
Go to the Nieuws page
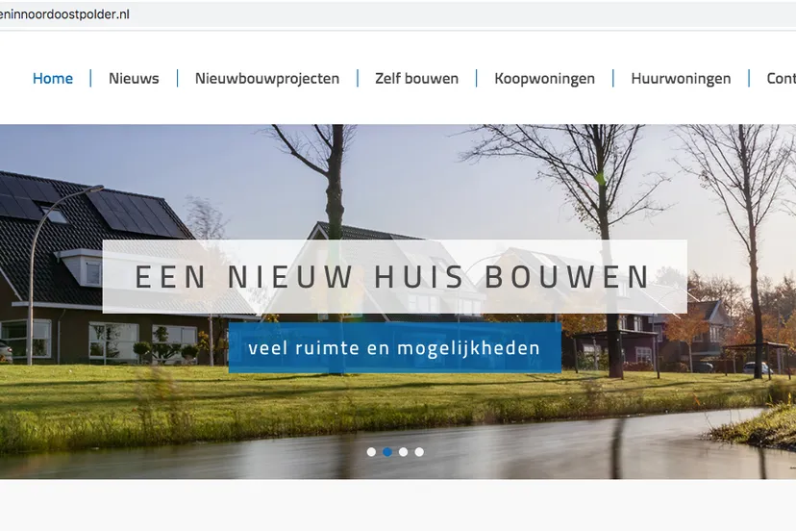coord(134,78)
